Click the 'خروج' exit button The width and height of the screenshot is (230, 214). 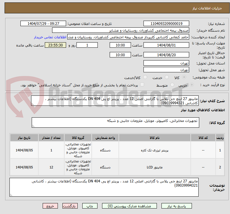click(x=50, y=206)
